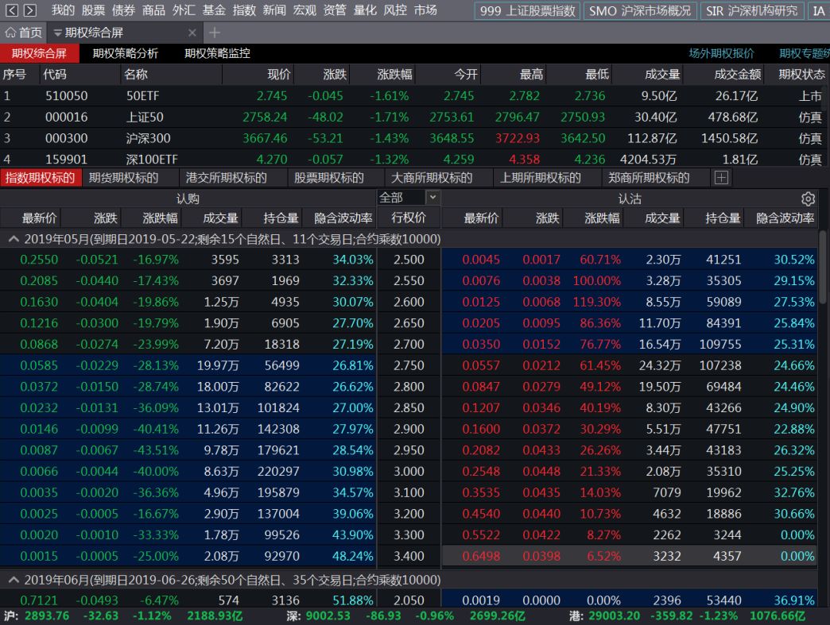Click the option table vertical scrollbar
The height and width of the screenshot is (625, 830).
[x=822, y=267]
